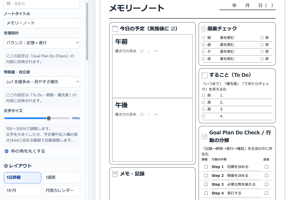The width and height of the screenshot is (289, 200).
Task: Click the 文字サイズ slider handle
Action: (49, 118)
